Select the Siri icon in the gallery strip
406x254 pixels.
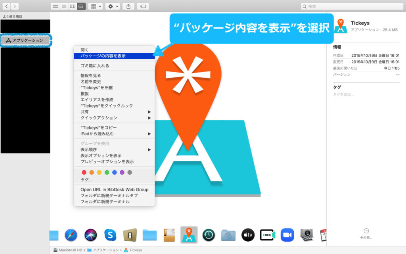[91, 235]
